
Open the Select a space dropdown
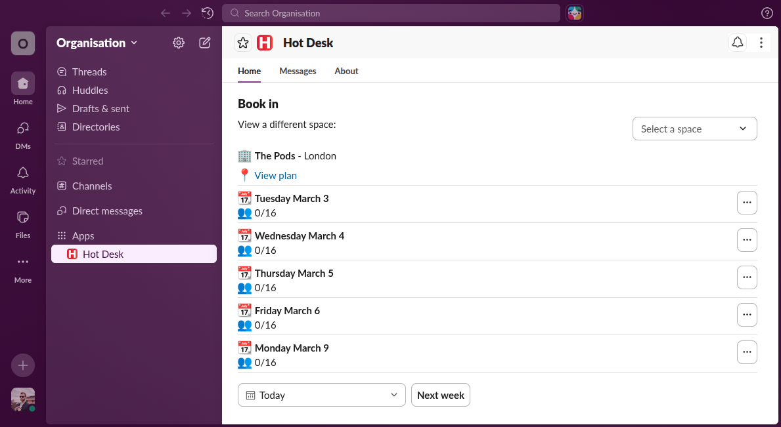pyautogui.click(x=694, y=129)
